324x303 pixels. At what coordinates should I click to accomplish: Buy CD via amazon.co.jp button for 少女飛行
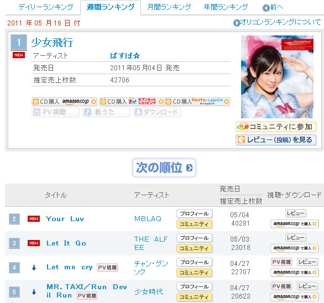(x=64, y=102)
